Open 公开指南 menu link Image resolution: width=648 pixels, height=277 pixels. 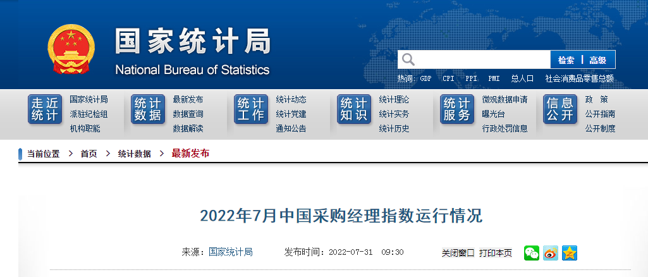(x=600, y=114)
